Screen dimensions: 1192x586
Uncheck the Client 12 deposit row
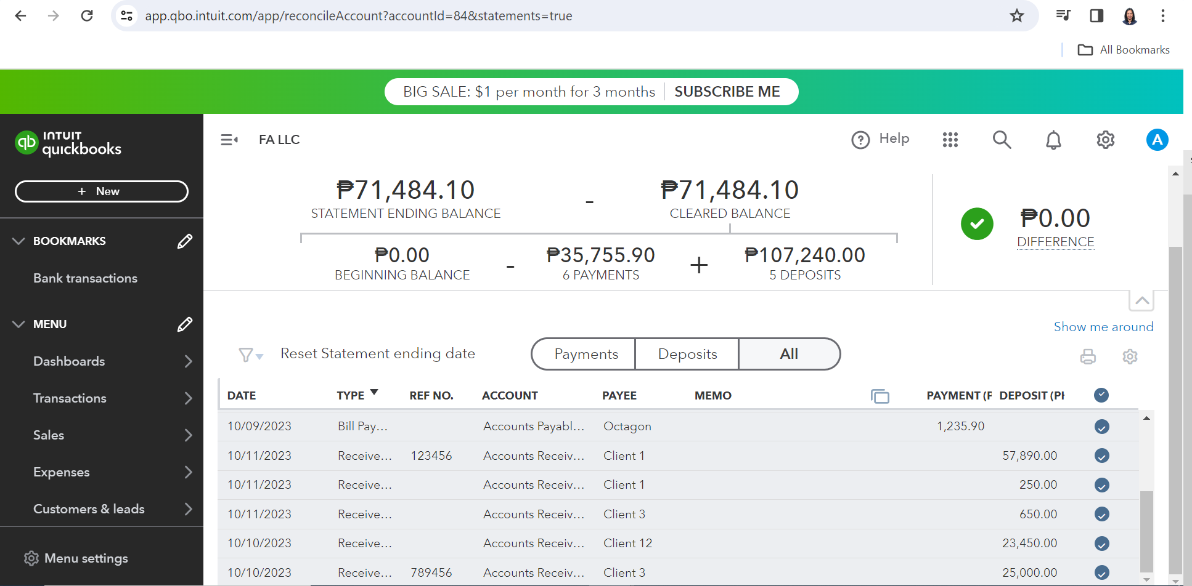[x=1101, y=544]
